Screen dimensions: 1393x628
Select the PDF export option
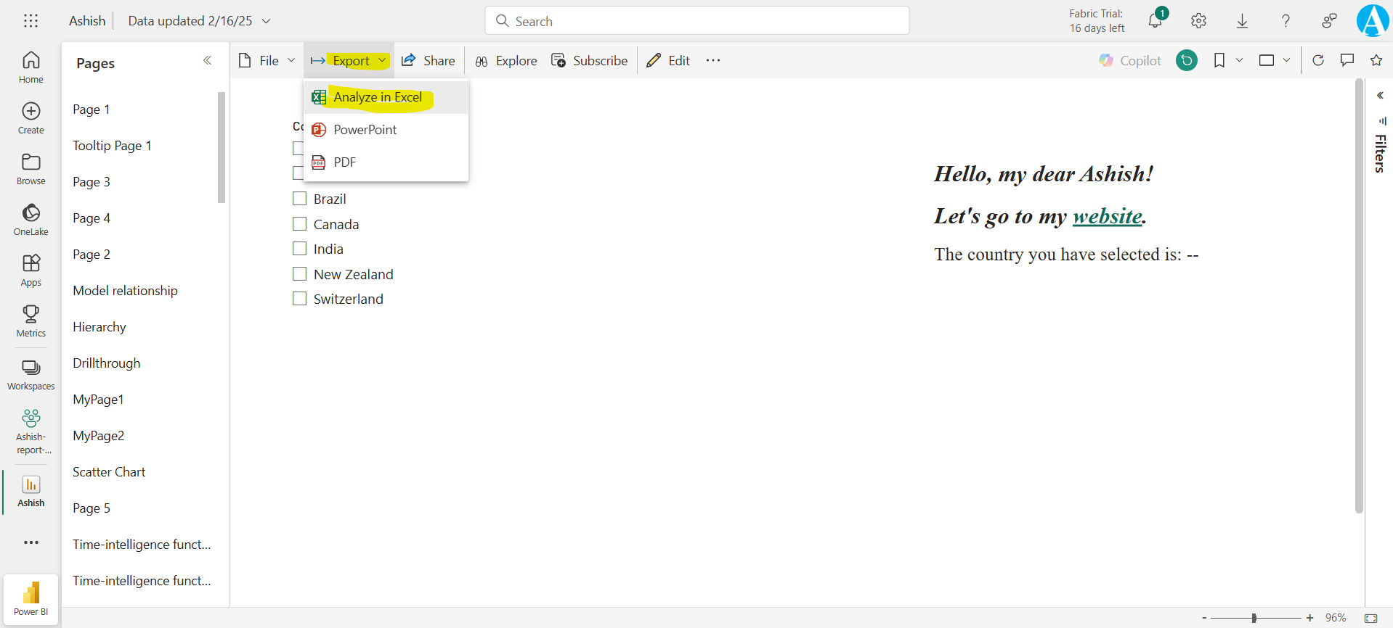click(x=344, y=162)
